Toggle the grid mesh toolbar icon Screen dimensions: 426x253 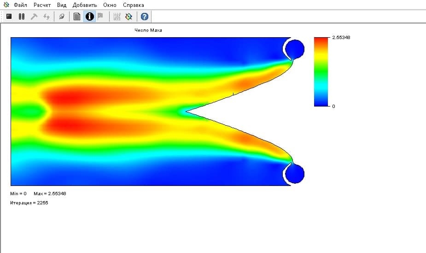tap(117, 17)
